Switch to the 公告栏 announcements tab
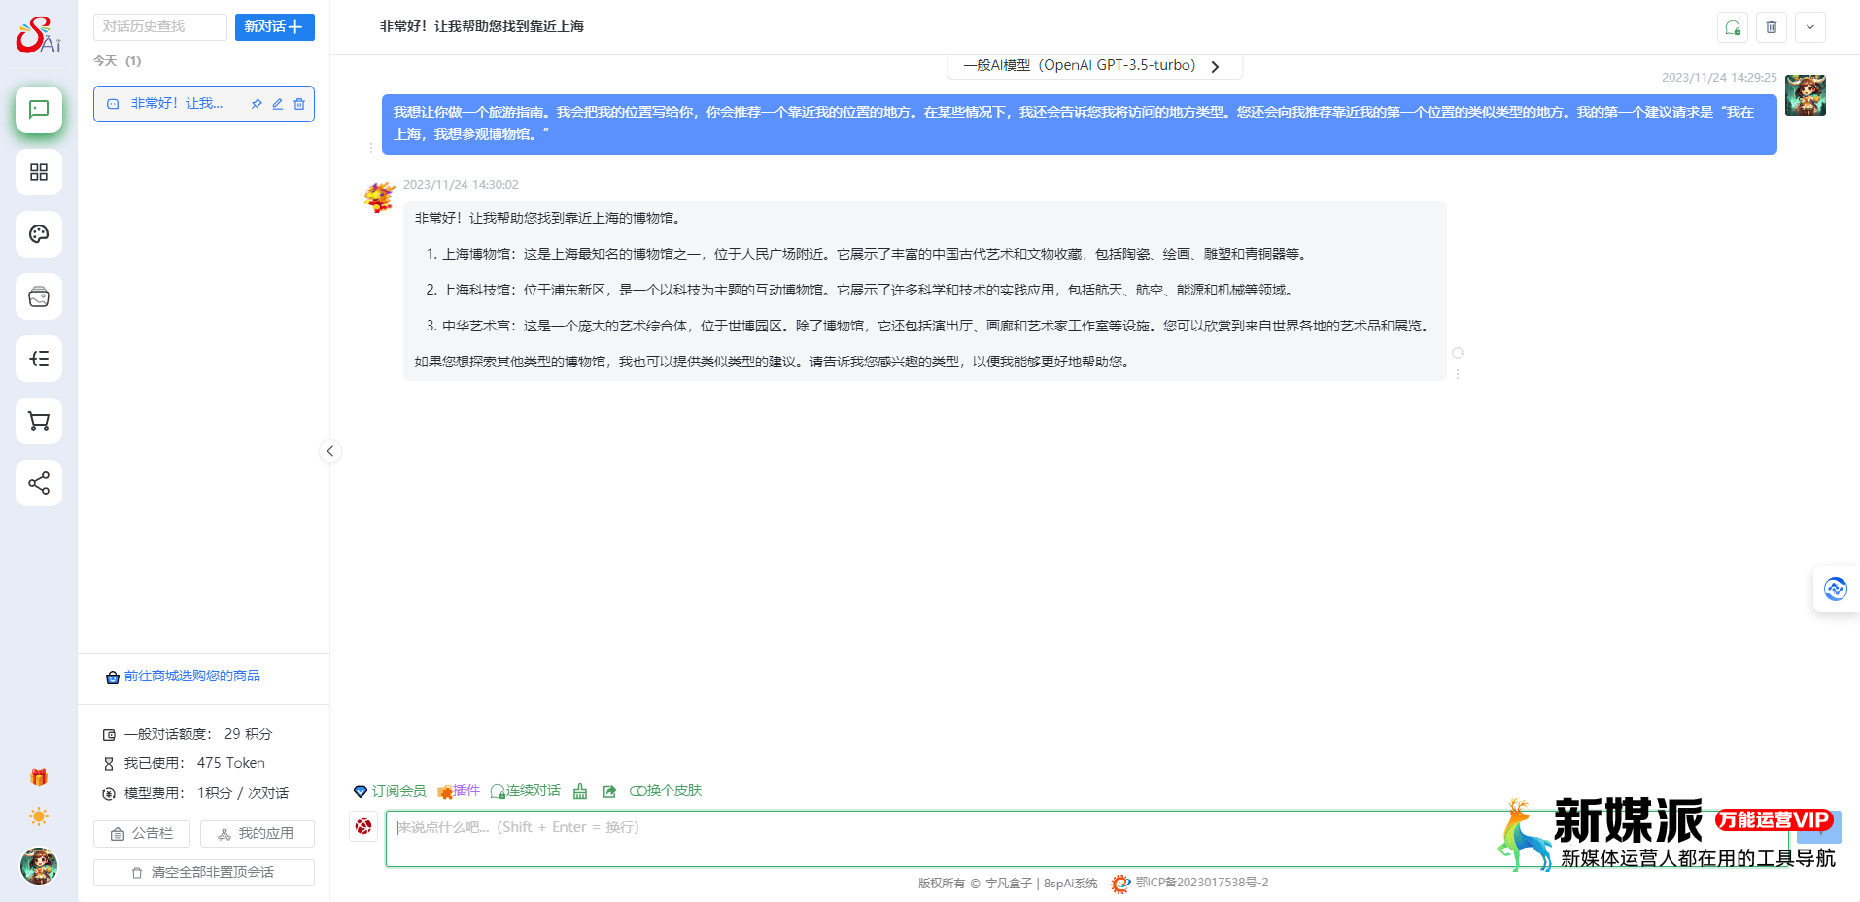The height and width of the screenshot is (902, 1860). coord(141,833)
